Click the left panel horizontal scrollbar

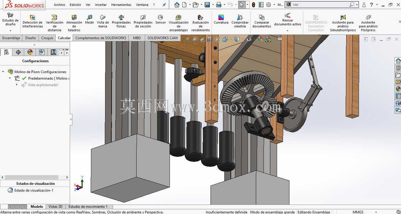(x=32, y=177)
